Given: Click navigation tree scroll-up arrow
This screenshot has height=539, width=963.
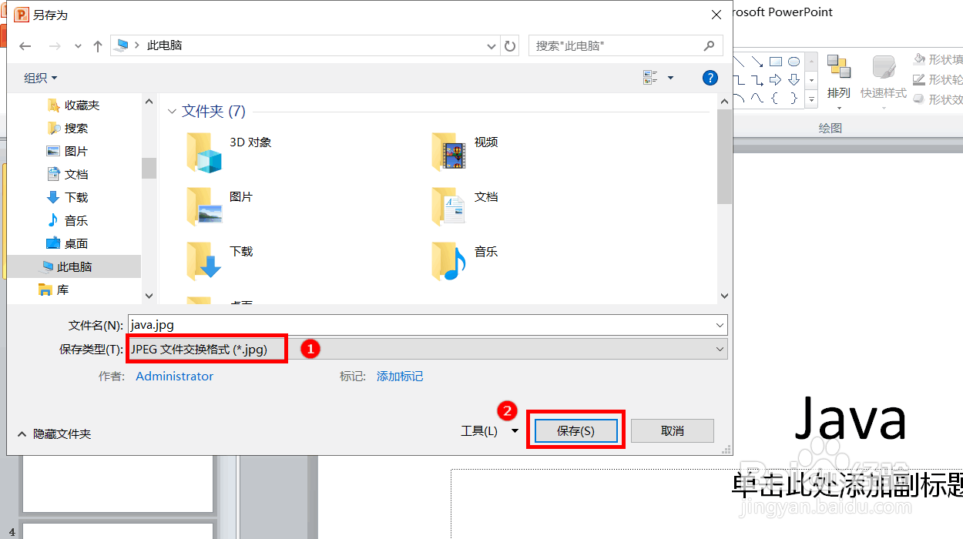Looking at the screenshot, I should pyautogui.click(x=149, y=101).
